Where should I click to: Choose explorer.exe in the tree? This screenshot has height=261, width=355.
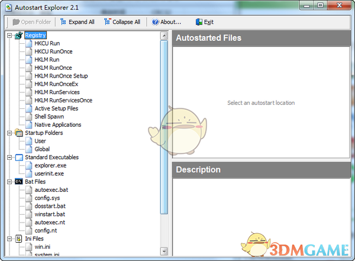(50, 165)
